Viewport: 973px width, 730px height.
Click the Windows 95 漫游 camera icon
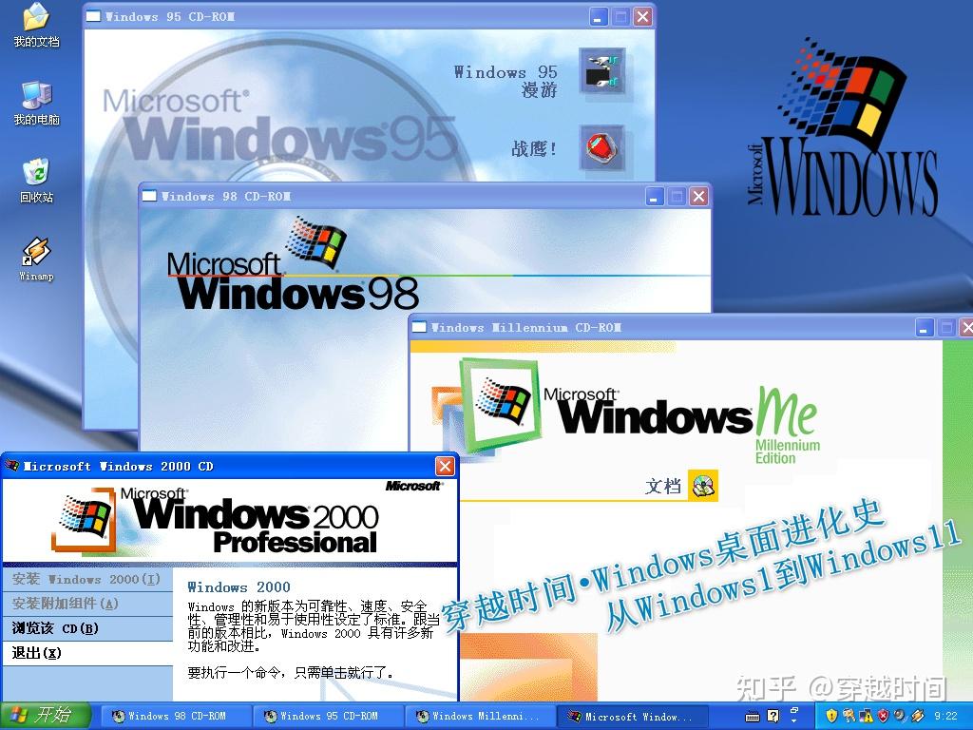click(x=604, y=71)
